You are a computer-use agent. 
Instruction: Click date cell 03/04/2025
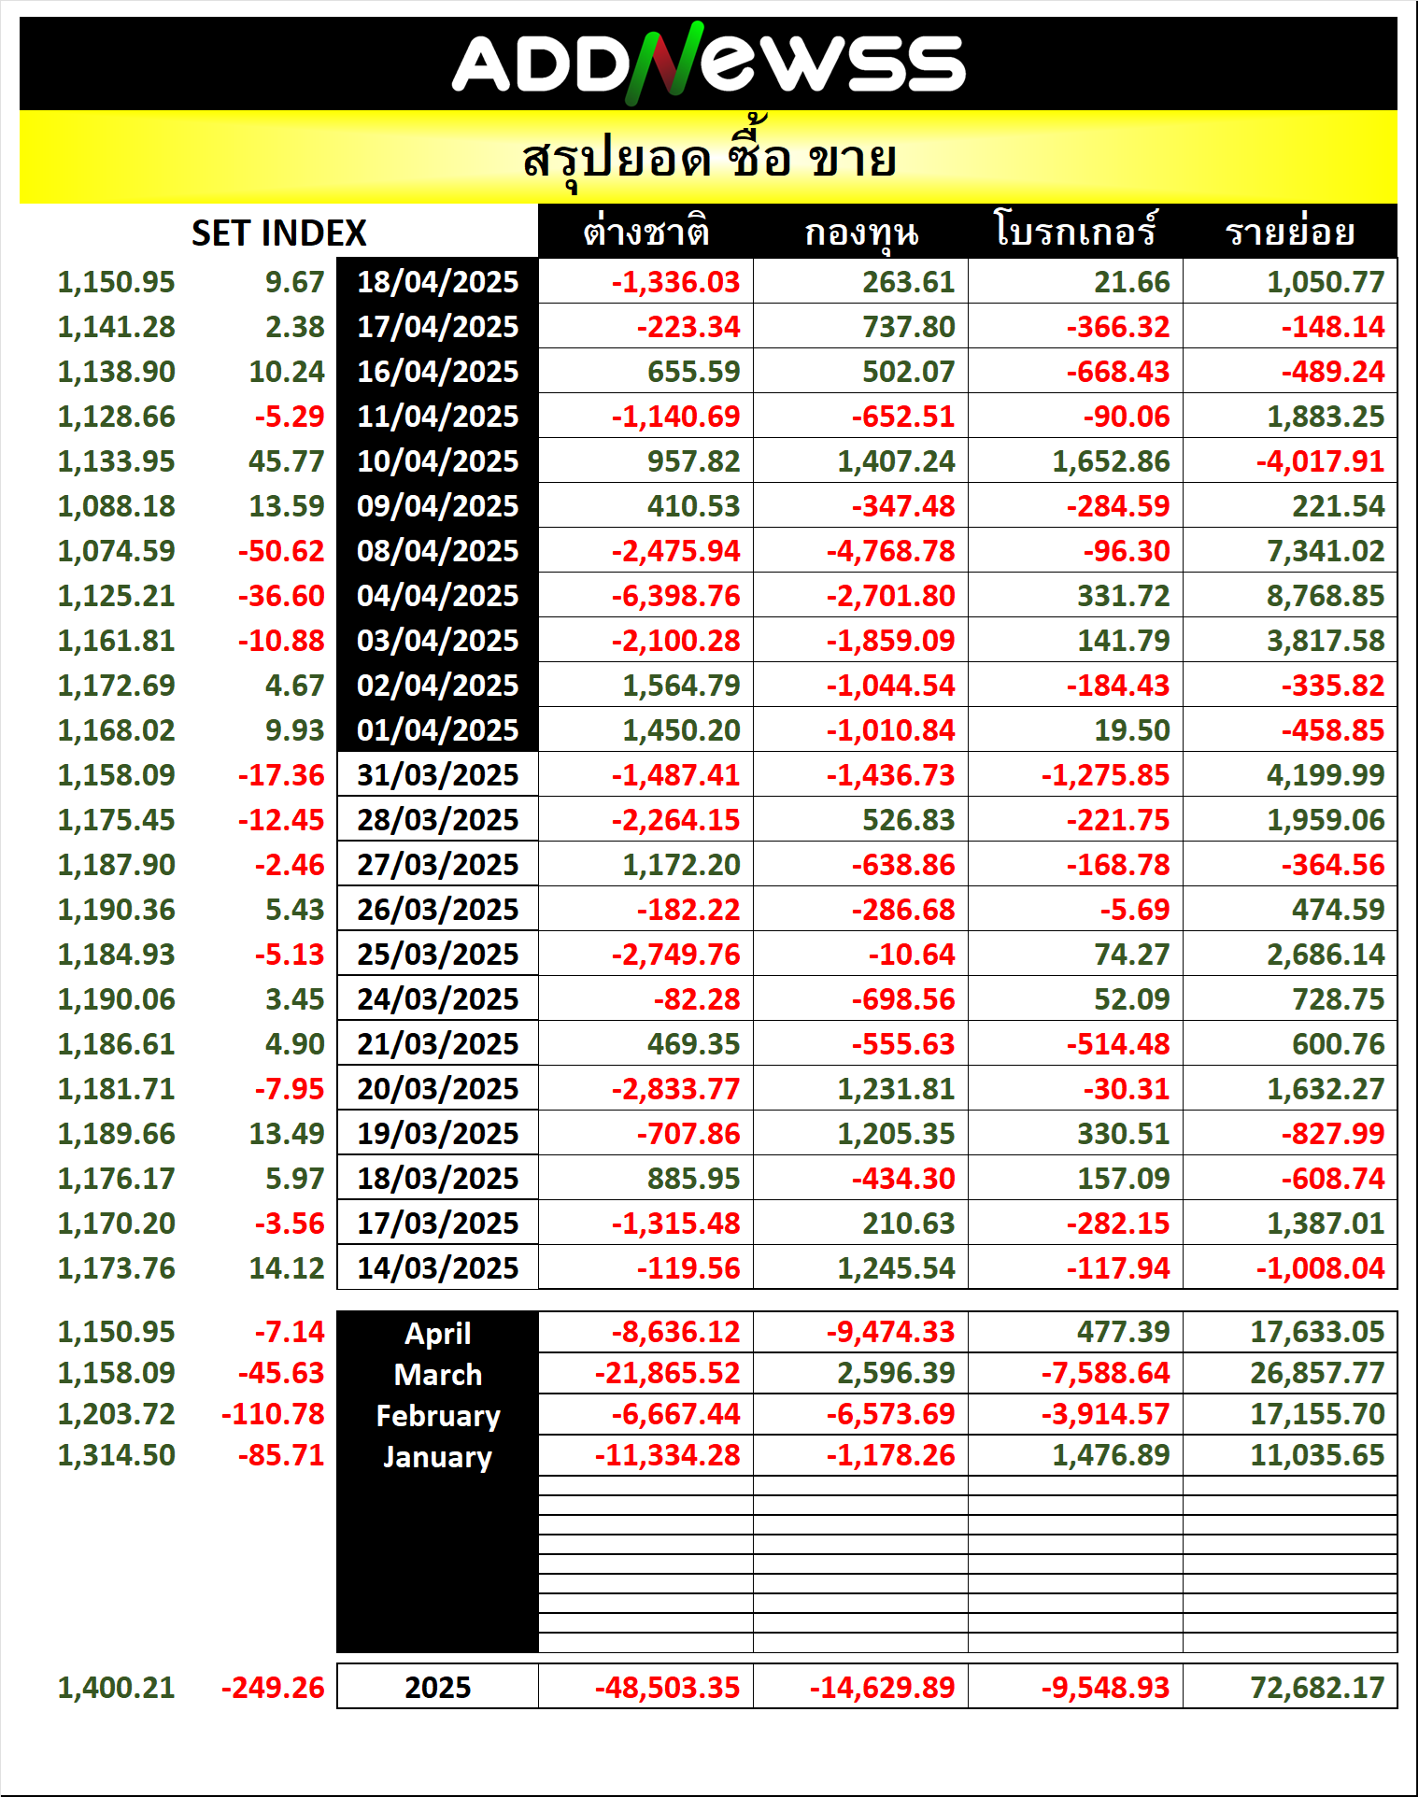click(x=437, y=640)
